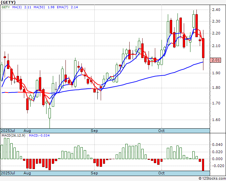Click the last red candlestick closing near 2.01

(x=203, y=48)
